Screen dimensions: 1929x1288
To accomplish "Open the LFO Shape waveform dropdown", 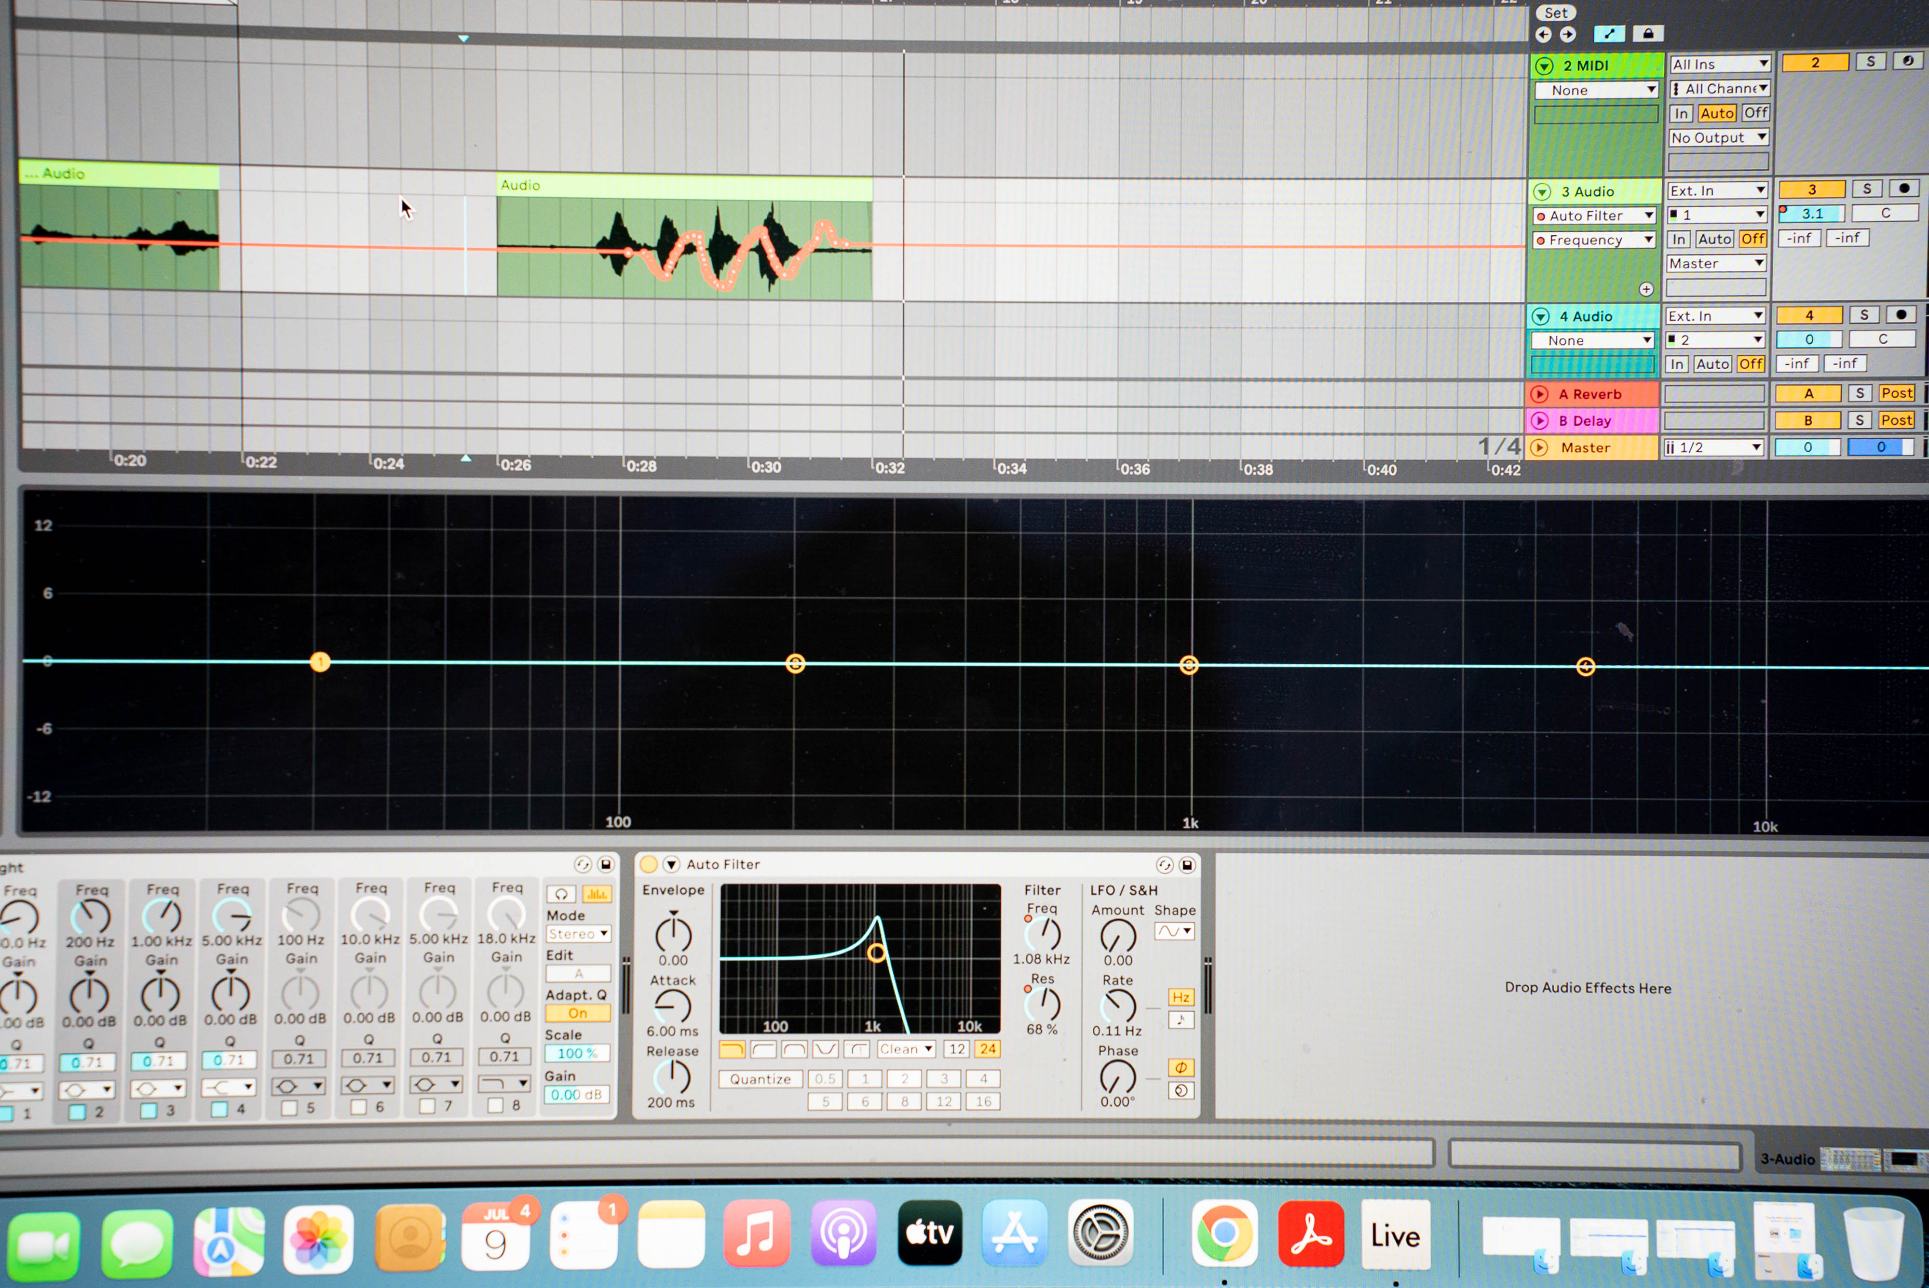I will (1174, 931).
